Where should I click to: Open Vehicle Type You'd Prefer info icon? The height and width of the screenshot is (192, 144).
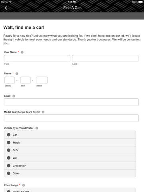click(37, 128)
